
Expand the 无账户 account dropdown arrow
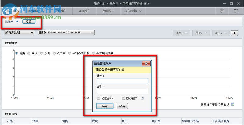[17, 22]
